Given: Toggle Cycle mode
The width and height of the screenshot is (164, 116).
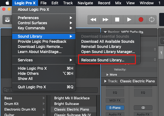Looking at the screenshot, I should pyautogui.click(x=152, y=20).
